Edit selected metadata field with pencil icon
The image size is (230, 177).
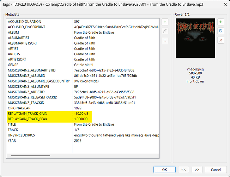165,31
